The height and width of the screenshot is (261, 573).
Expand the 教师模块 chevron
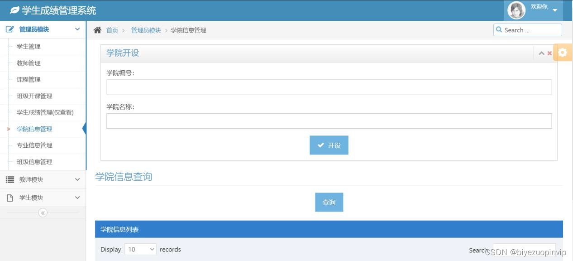coord(77,179)
